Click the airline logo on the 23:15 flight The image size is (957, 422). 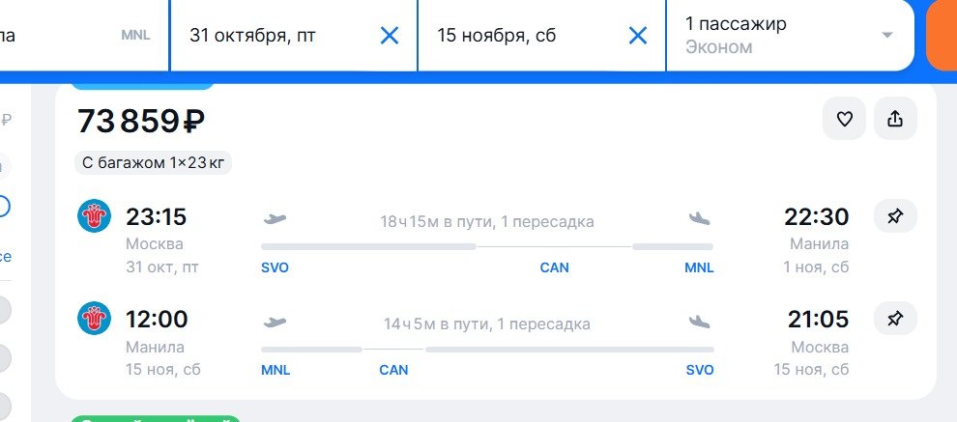click(94, 216)
